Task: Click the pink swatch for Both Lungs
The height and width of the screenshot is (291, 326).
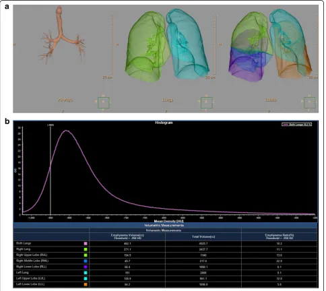Action: coord(86,244)
